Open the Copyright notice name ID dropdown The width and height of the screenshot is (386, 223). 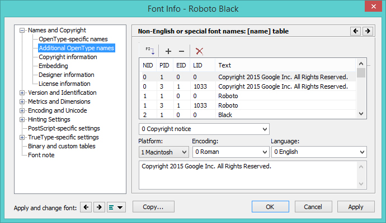pos(204,129)
